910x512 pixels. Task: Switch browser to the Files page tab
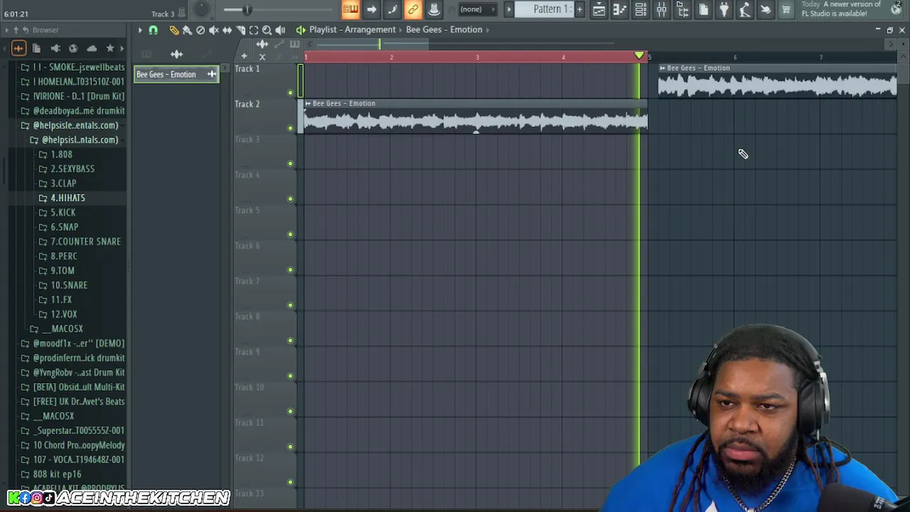pos(36,48)
